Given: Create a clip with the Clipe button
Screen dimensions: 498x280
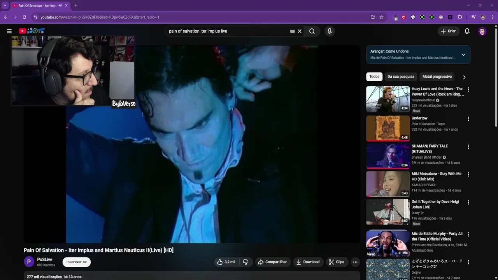Looking at the screenshot, I should click(336, 262).
